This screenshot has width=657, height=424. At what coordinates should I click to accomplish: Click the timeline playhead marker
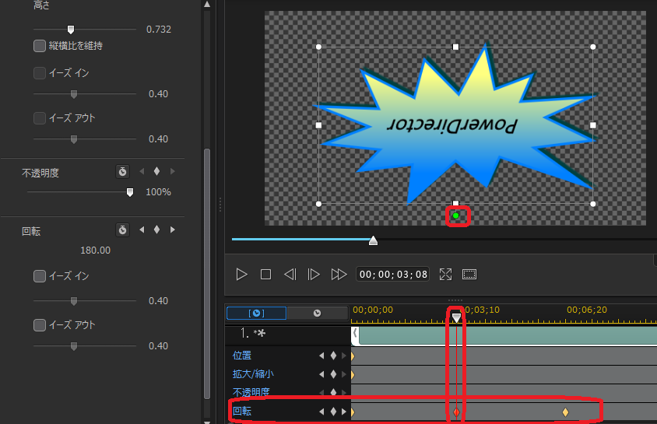click(456, 317)
